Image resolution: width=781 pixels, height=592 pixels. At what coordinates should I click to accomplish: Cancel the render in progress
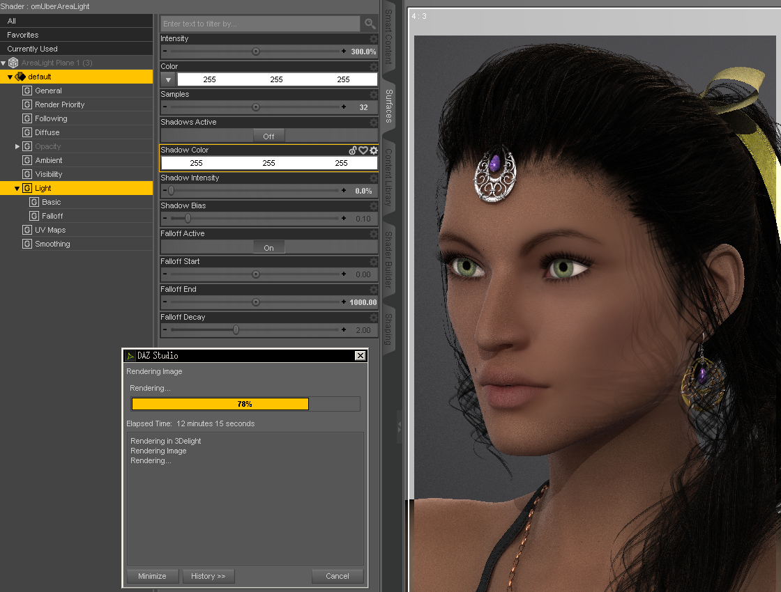338,576
